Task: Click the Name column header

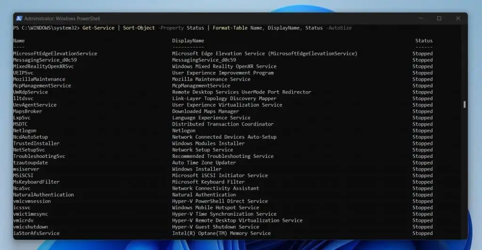Action: (19, 41)
